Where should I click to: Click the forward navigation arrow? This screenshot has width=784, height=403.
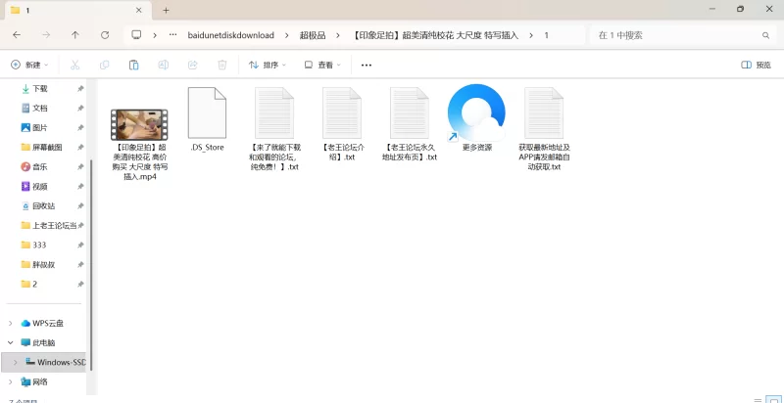point(46,35)
